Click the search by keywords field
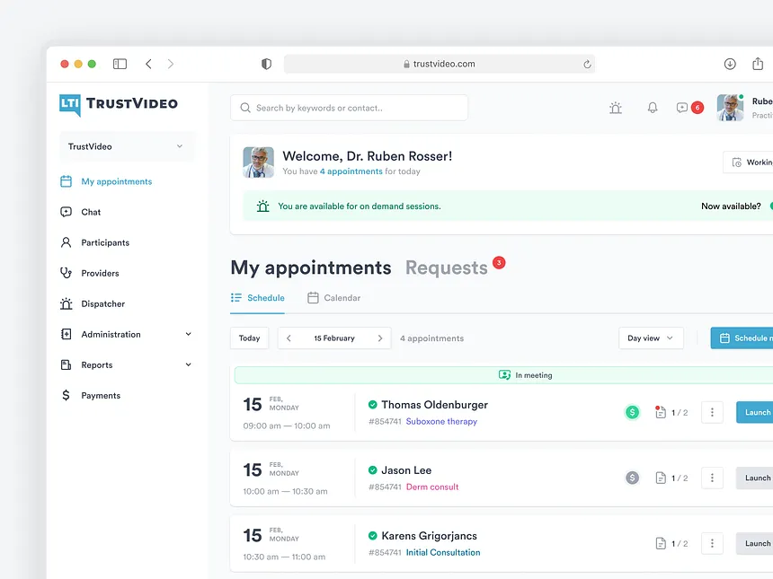Image resolution: width=773 pixels, height=579 pixels. pyautogui.click(x=349, y=108)
